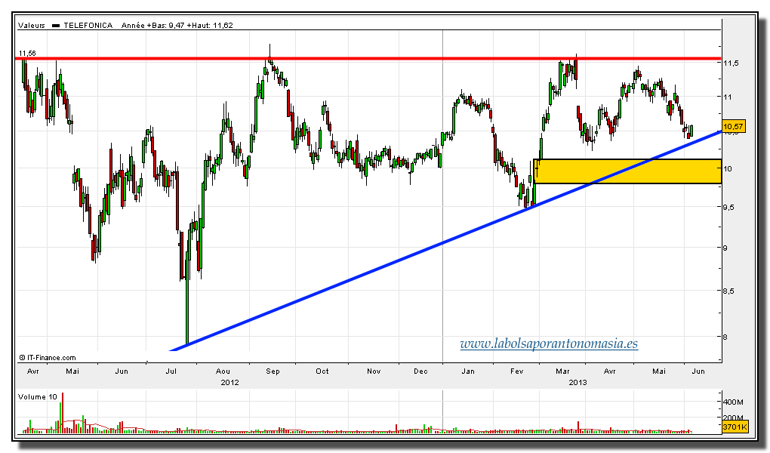The height and width of the screenshot is (453, 770).
Task: Click the 2012 year label
Action: [230, 382]
